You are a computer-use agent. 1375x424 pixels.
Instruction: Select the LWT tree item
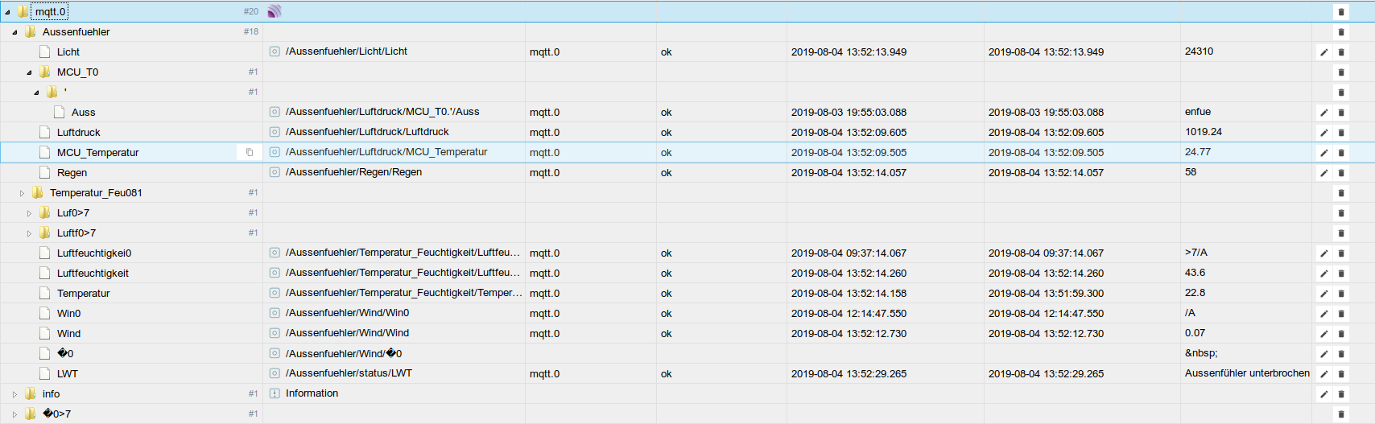pos(68,374)
